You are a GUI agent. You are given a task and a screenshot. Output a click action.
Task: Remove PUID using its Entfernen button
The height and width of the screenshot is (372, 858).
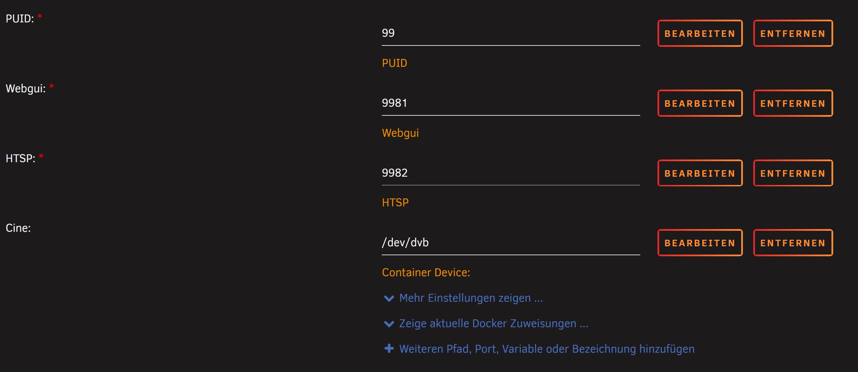click(x=793, y=33)
